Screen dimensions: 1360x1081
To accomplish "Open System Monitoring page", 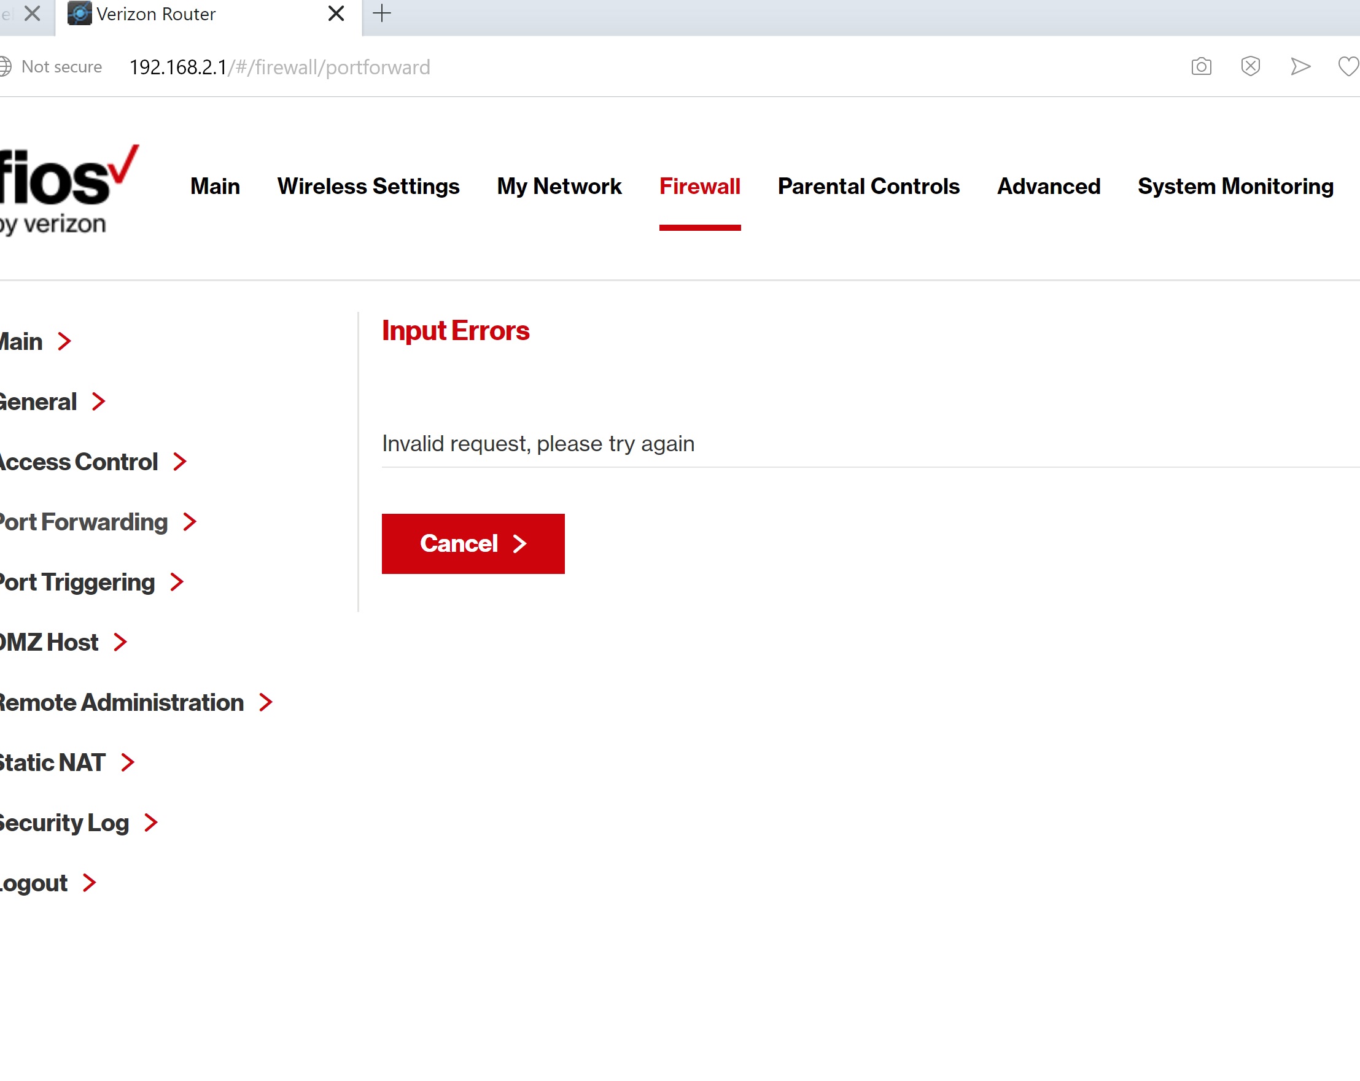I will pyautogui.click(x=1235, y=186).
